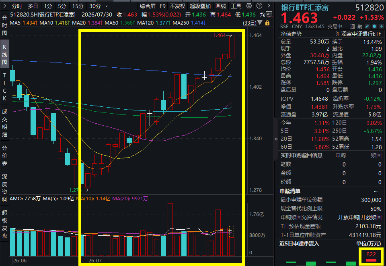
Task: Toggle 不复权 price adjustment mode
Action: [177, 6]
